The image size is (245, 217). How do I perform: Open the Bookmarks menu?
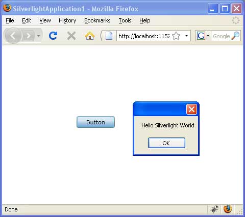coord(97,20)
